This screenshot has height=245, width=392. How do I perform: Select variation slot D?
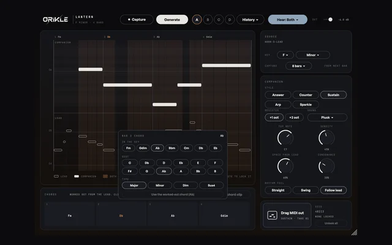[x=230, y=20]
